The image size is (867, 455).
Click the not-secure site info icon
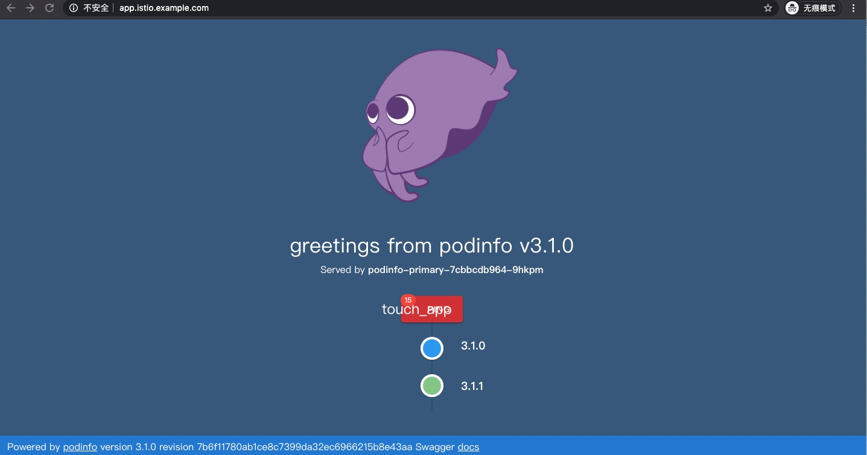(74, 8)
